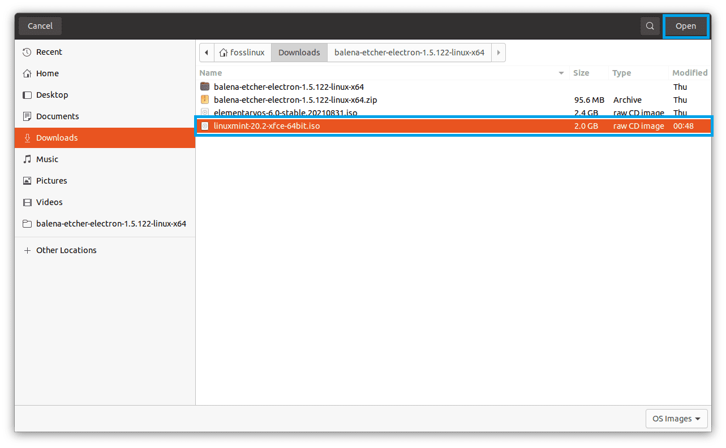The height and width of the screenshot is (448, 726).
Task: Click the Open button
Action: coord(686,26)
